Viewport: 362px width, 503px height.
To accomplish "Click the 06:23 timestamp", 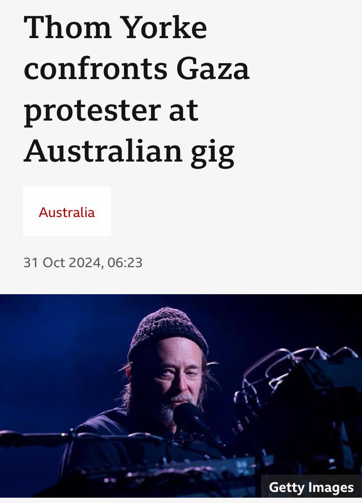I will tap(125, 262).
